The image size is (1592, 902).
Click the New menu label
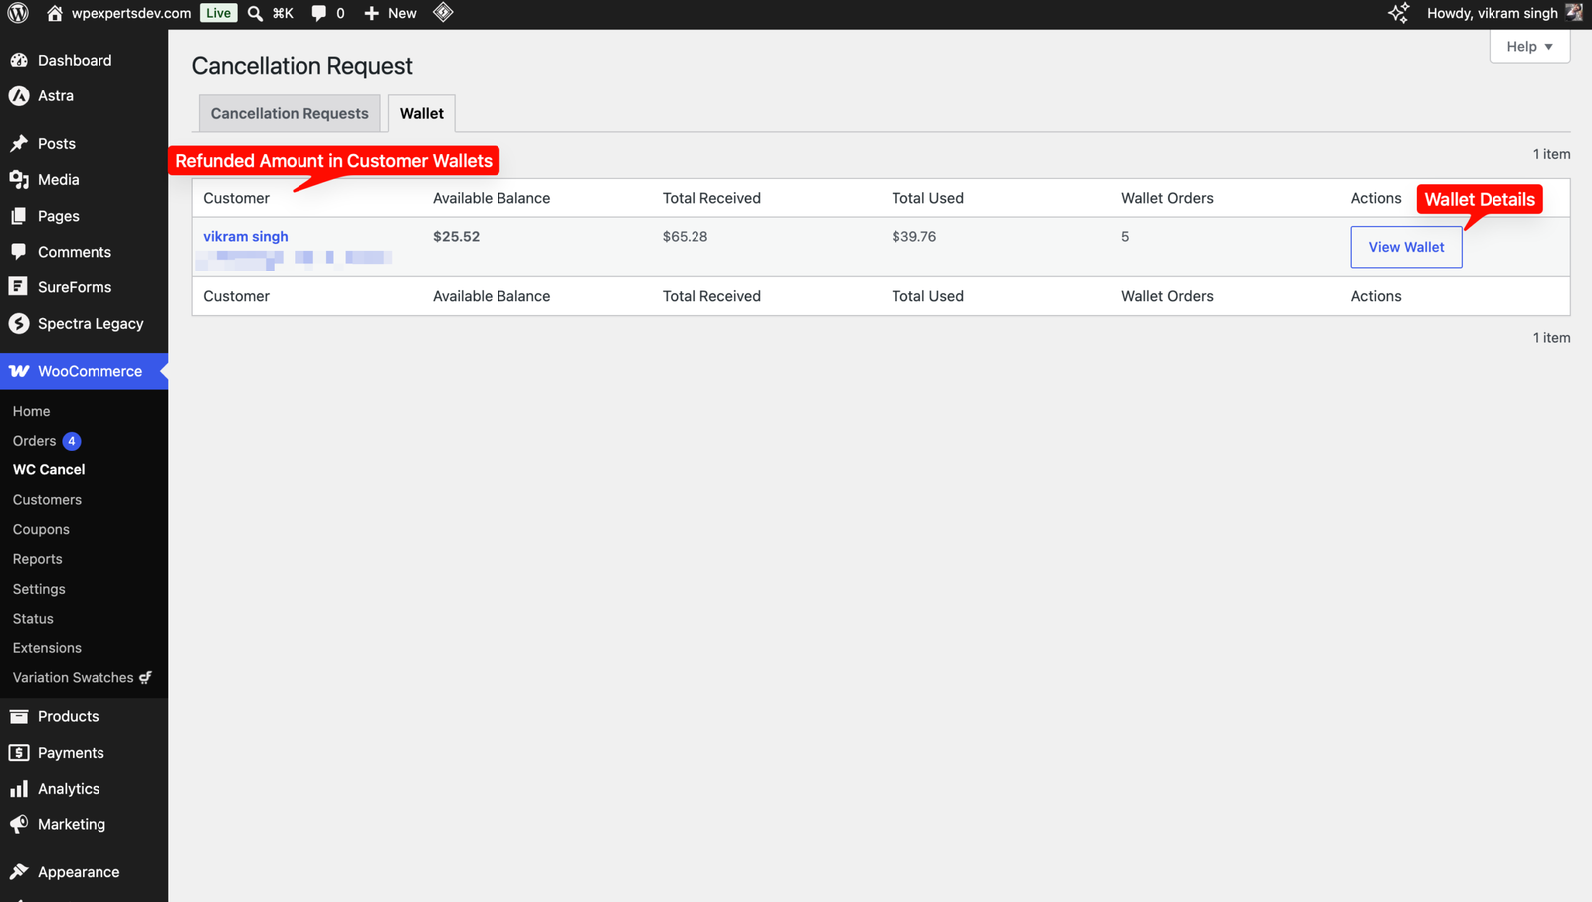402,13
